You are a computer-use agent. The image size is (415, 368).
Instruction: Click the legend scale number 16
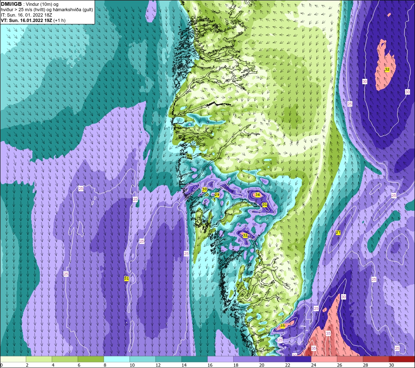coord(210,365)
